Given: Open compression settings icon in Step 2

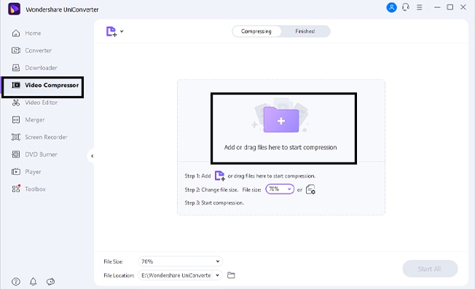Looking at the screenshot, I should [310, 190].
